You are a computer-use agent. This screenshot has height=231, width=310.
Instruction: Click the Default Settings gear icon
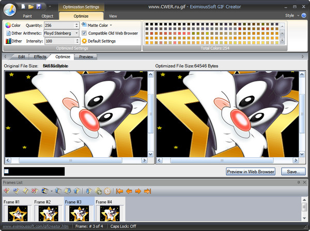pyautogui.click(x=84, y=41)
